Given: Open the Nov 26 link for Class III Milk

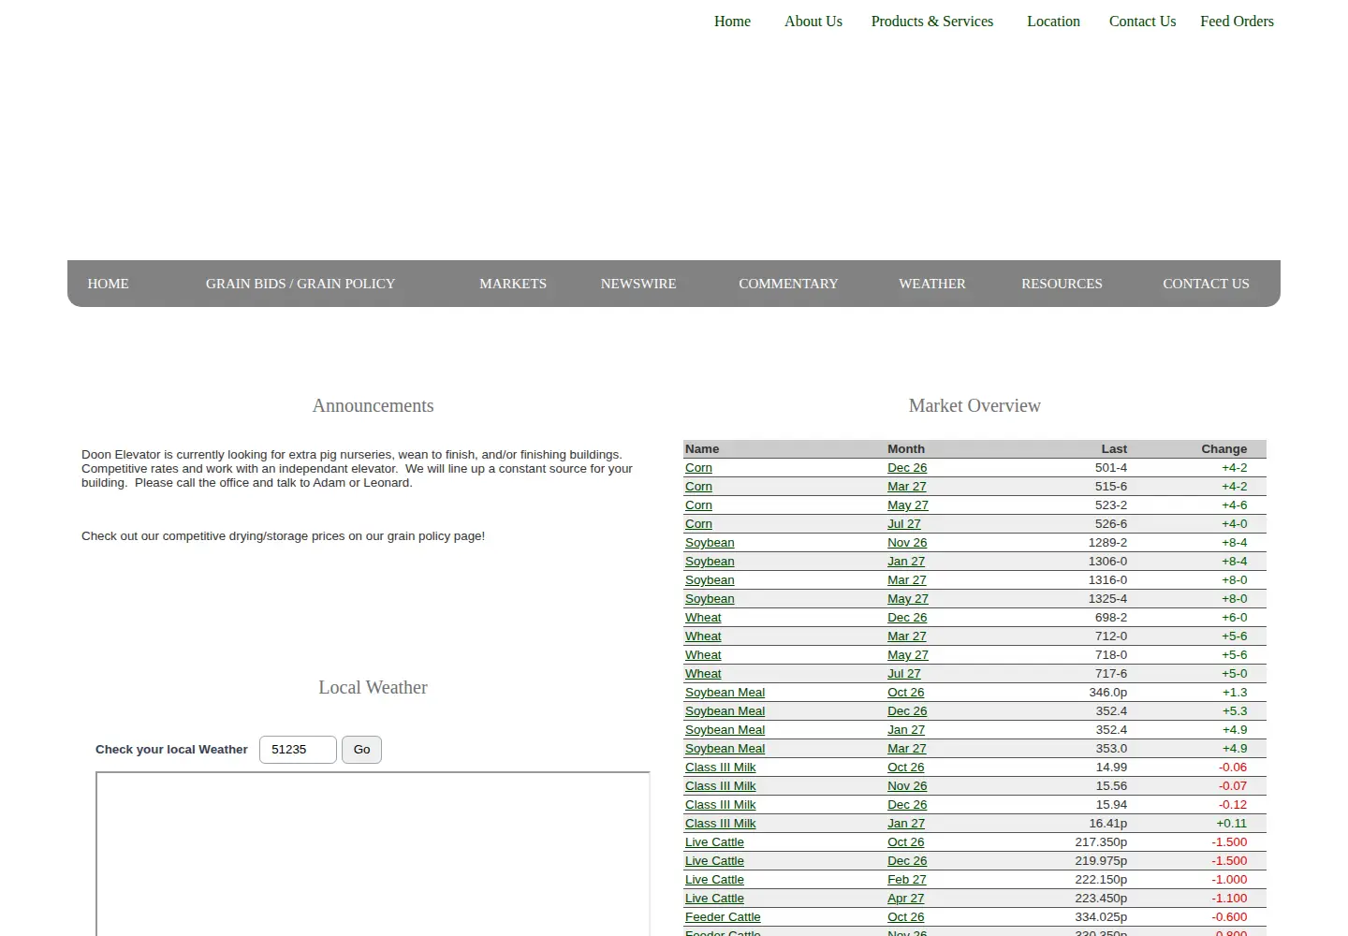Looking at the screenshot, I should tap(907, 786).
